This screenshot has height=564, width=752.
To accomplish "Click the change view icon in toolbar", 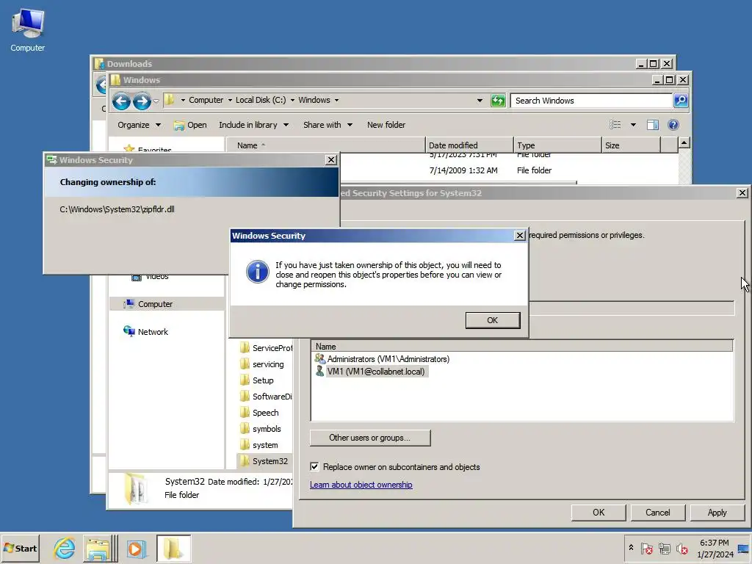I will click(615, 125).
